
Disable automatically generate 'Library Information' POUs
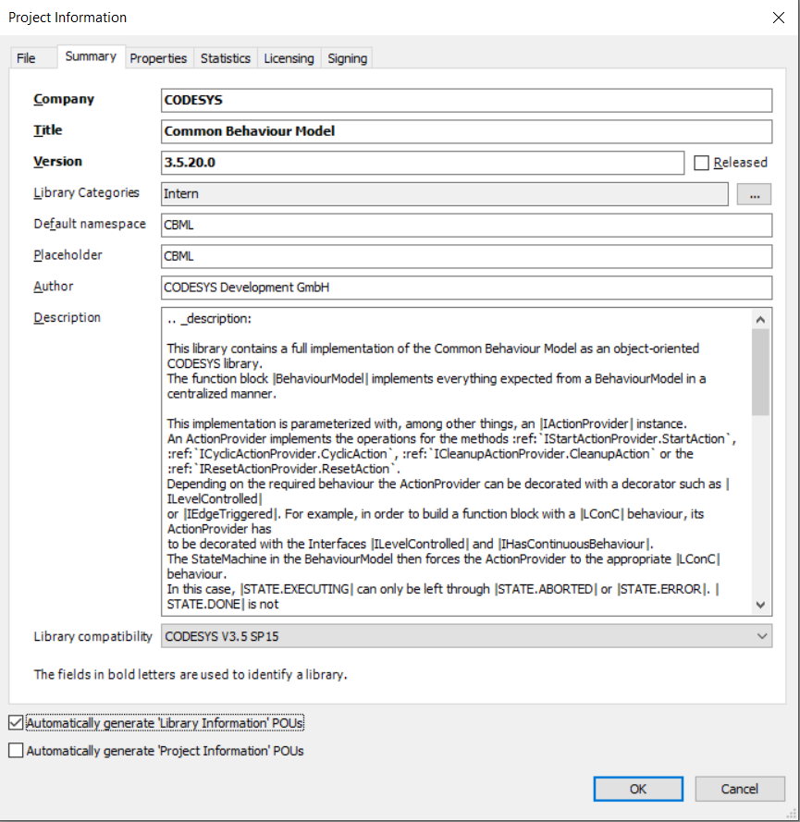click(16, 722)
